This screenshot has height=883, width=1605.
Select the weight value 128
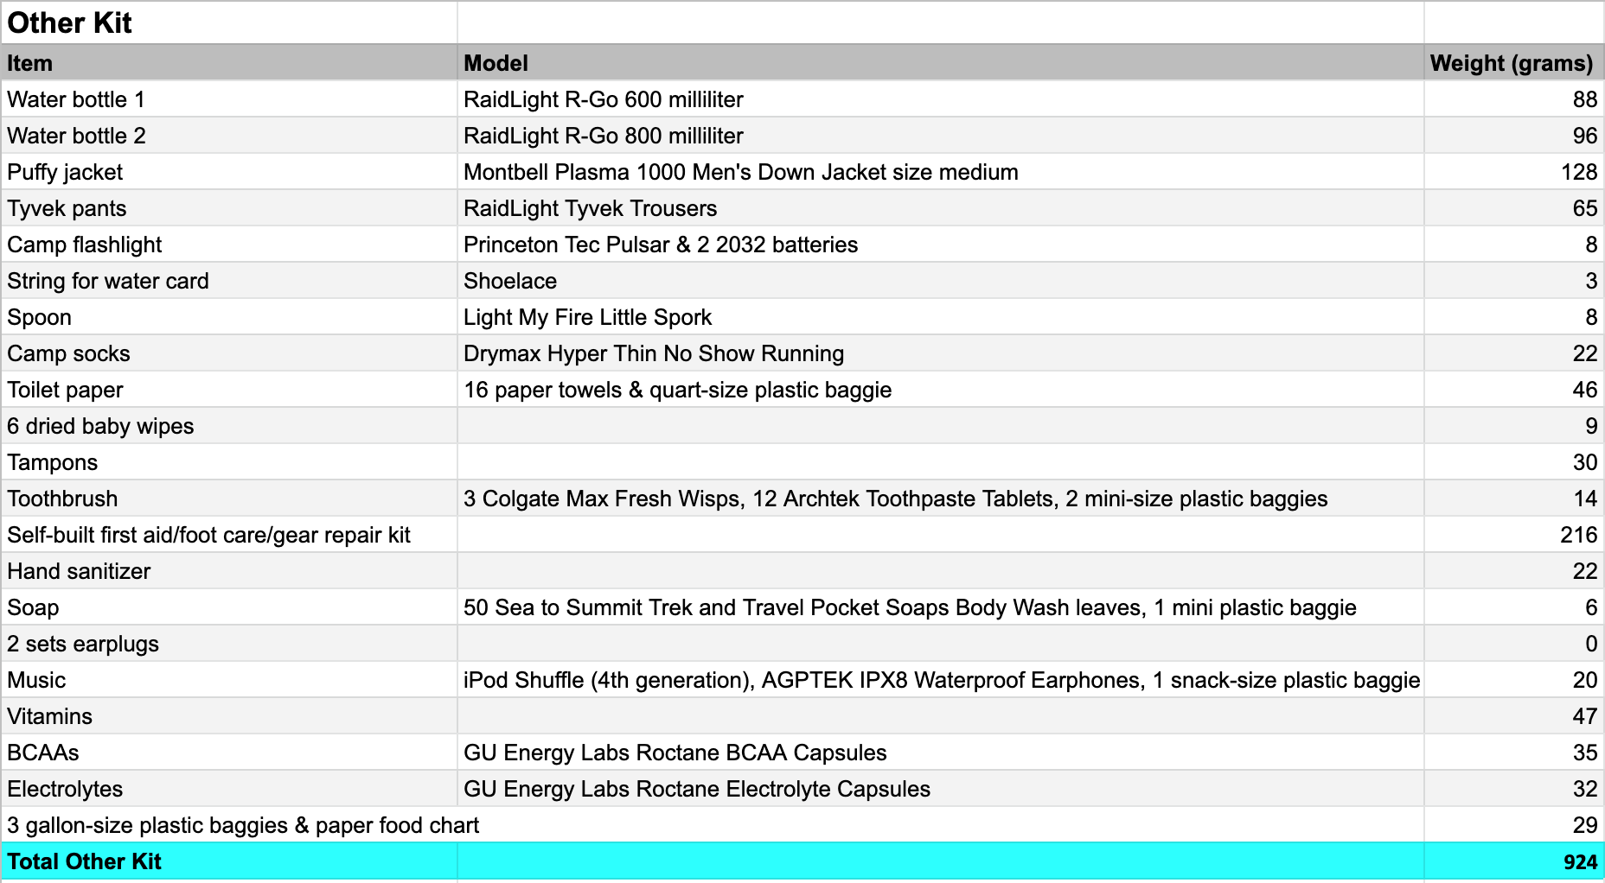(1513, 172)
